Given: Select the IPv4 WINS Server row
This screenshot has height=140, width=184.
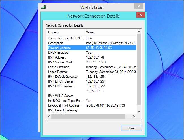Looking at the screenshot, I should (92, 96).
